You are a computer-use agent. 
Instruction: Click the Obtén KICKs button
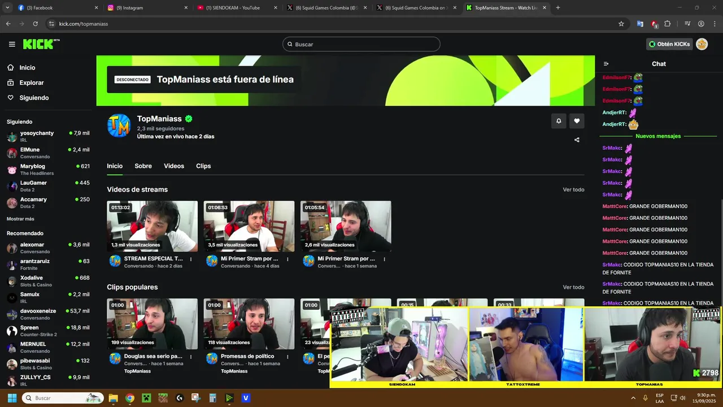[669, 44]
